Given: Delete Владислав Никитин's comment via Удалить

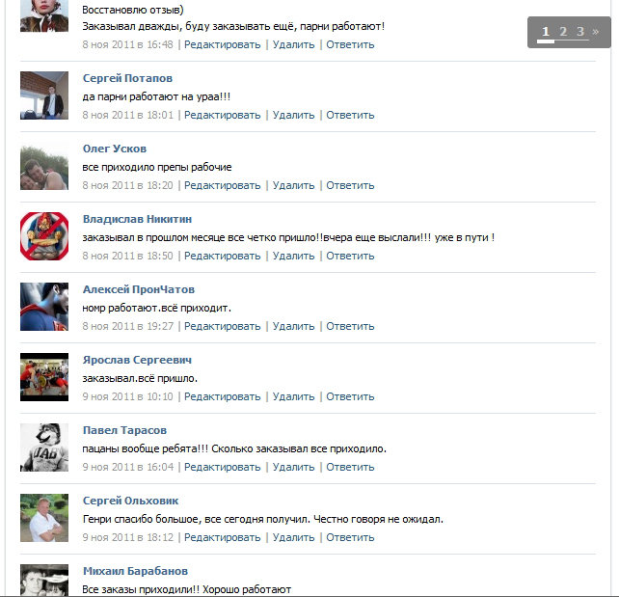Looking at the screenshot, I should (x=293, y=256).
